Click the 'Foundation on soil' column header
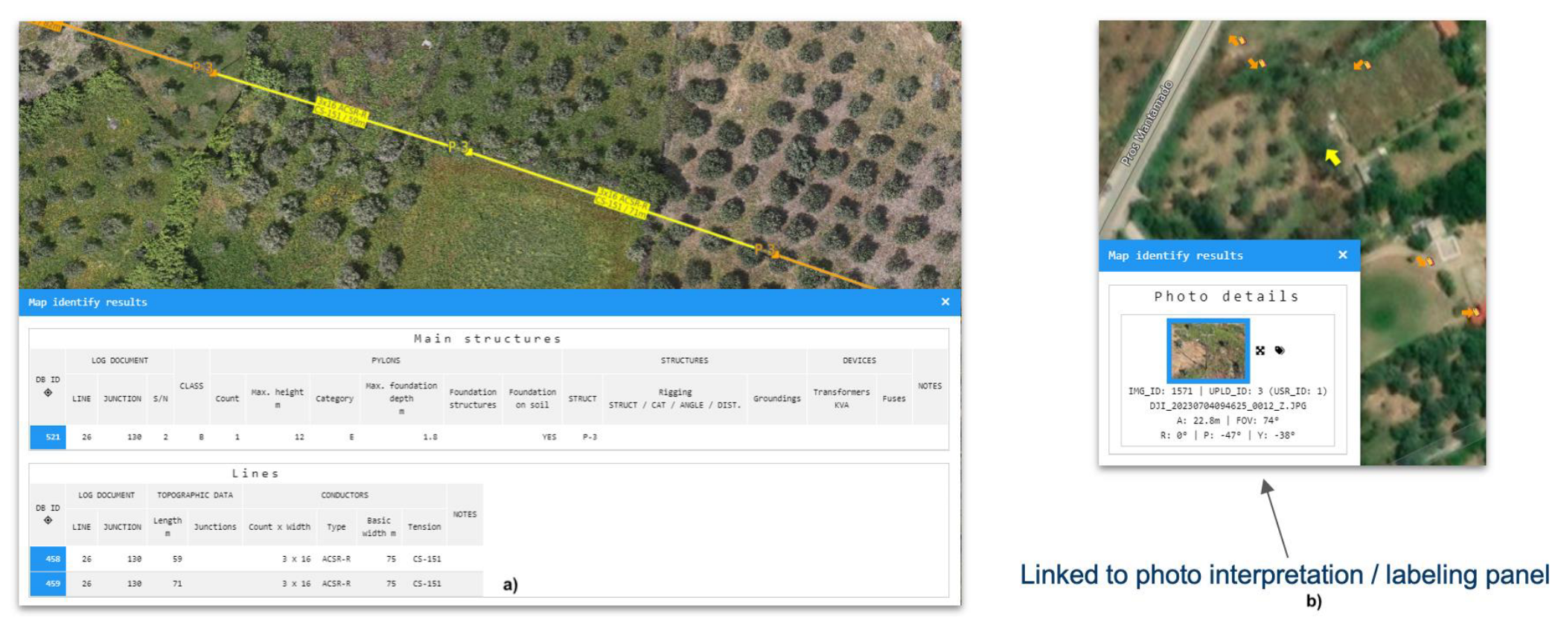Viewport: 1561px width, 629px height. 532,398
